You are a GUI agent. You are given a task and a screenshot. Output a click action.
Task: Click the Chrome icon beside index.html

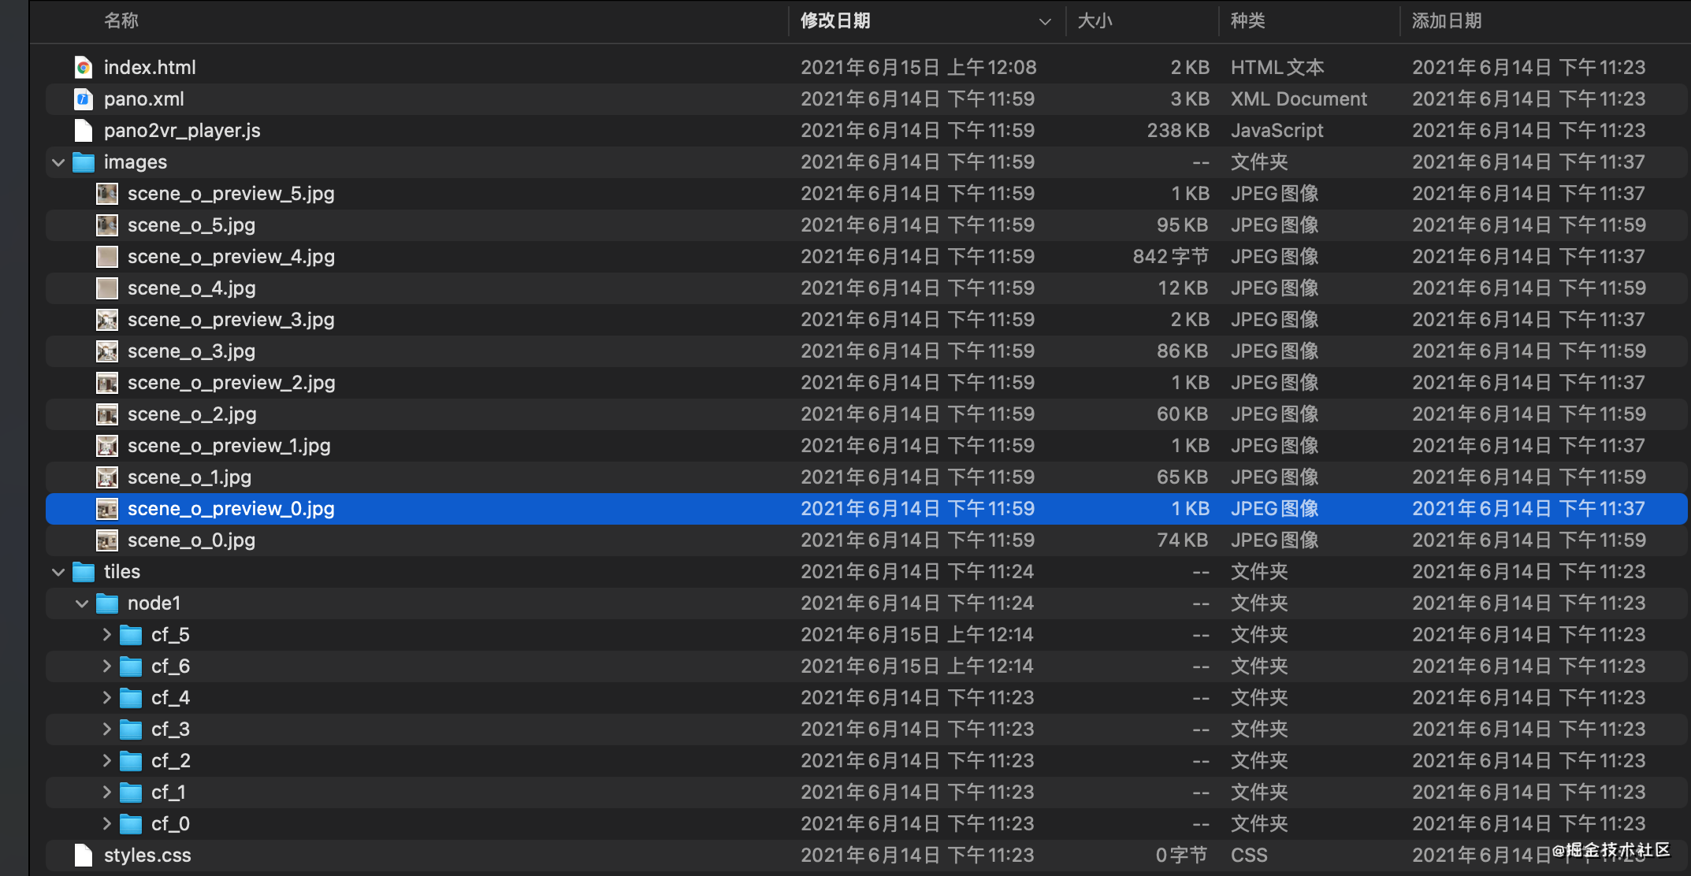click(83, 68)
